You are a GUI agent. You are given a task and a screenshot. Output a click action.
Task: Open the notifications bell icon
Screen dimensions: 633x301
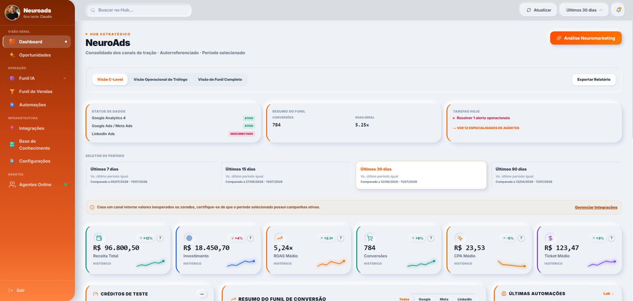tap(618, 10)
